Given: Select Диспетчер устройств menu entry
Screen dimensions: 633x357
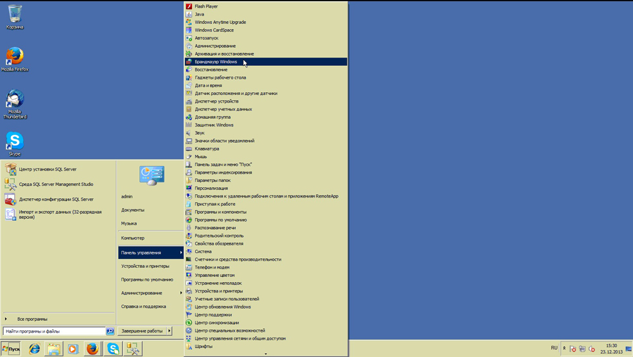Looking at the screenshot, I should point(216,101).
